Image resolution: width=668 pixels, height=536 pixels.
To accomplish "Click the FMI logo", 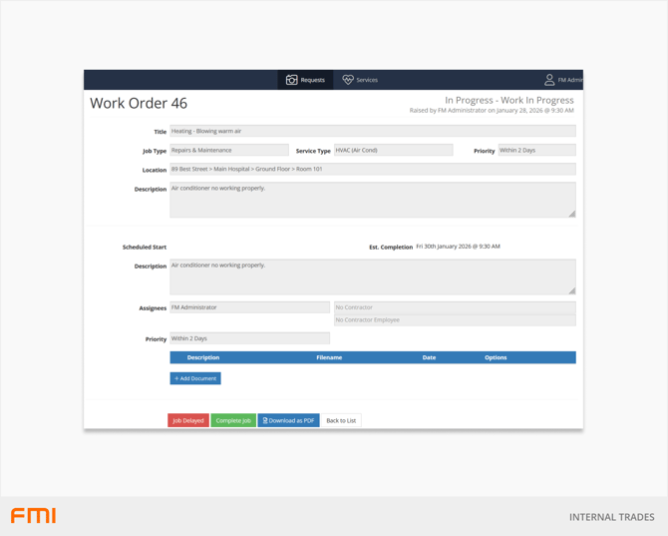I will (33, 515).
